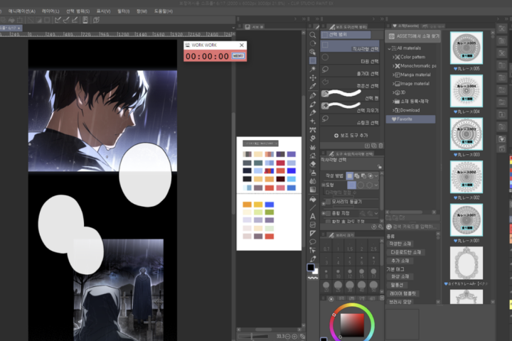
Task: Select the Pencil tool
Action: 312,104
